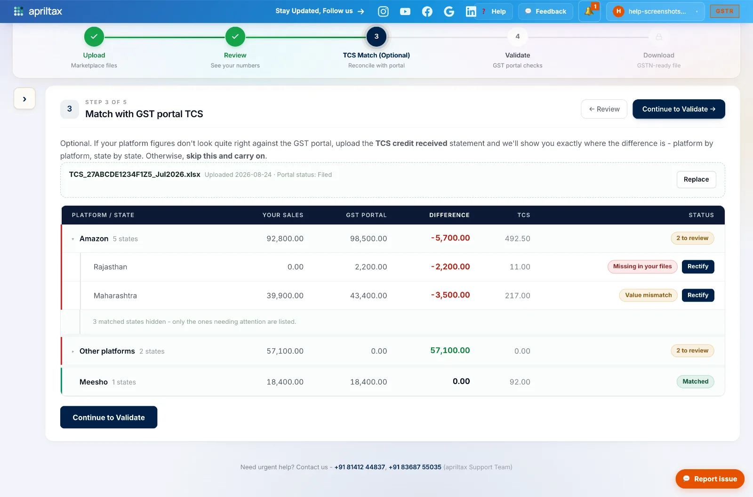Click the Report issue button

pos(710,479)
